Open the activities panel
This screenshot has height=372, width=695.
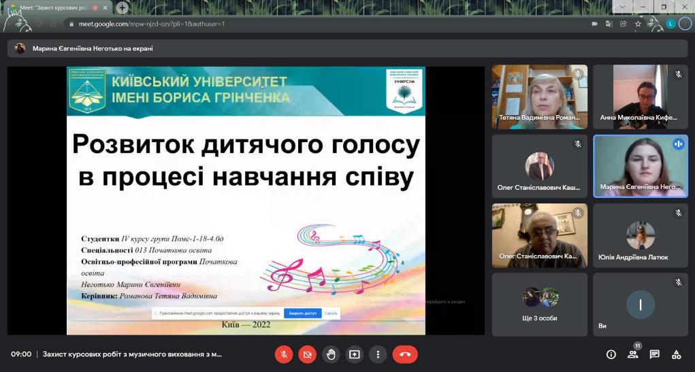tap(677, 354)
